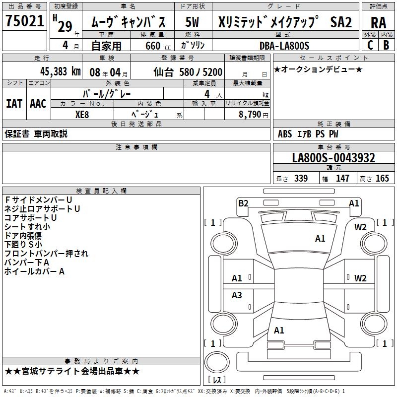Image resolution: width=397 pixels, height=397 pixels.
Task: Click the model code DBA-LA800S
Action: click(284, 46)
